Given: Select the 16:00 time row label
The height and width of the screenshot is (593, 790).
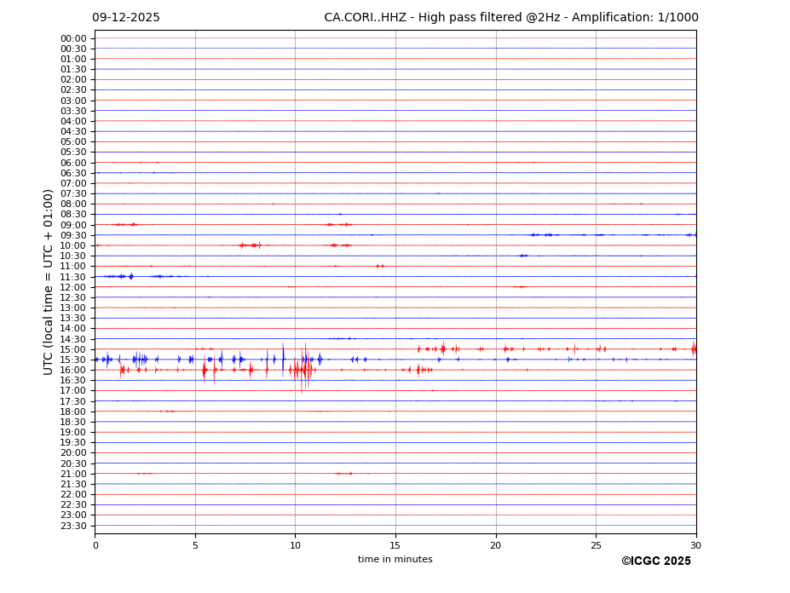Looking at the screenshot, I should (73, 370).
